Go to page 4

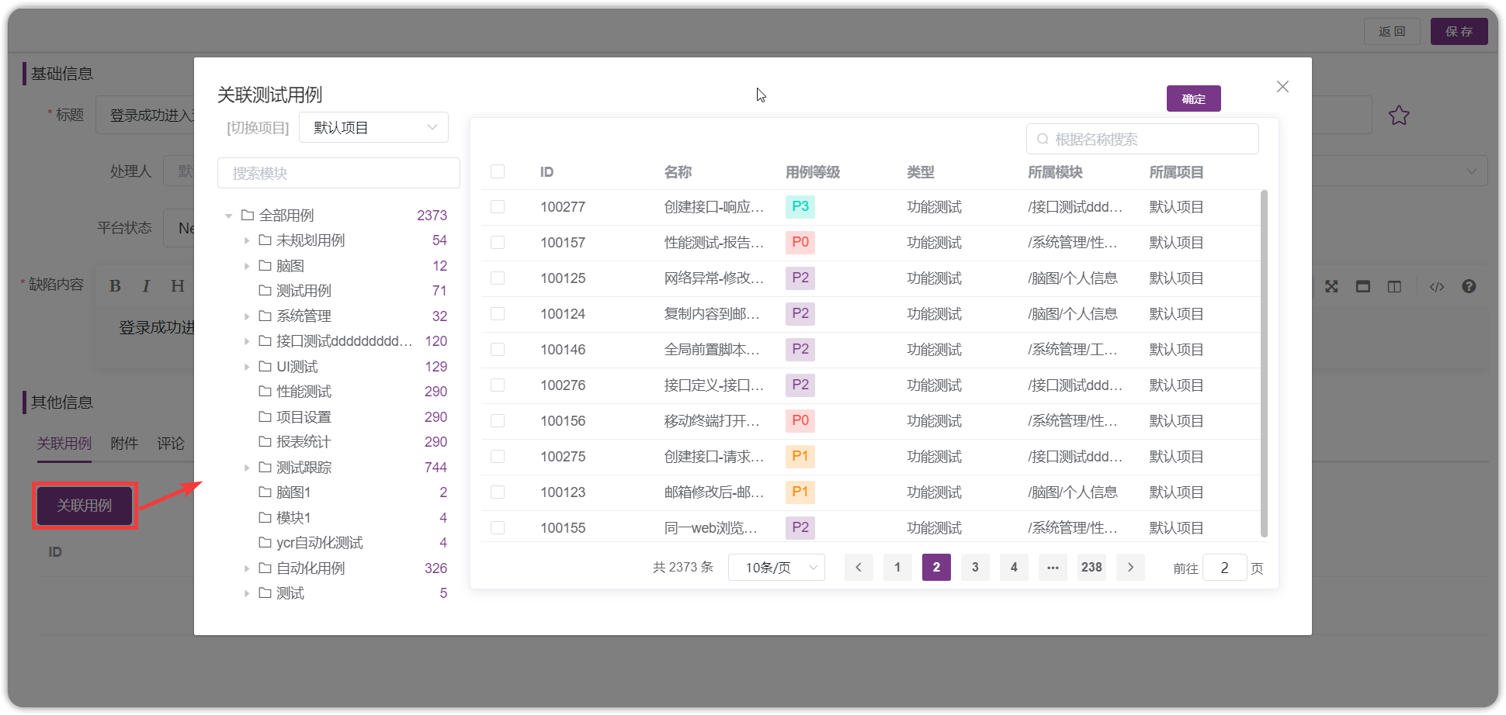pos(1014,568)
